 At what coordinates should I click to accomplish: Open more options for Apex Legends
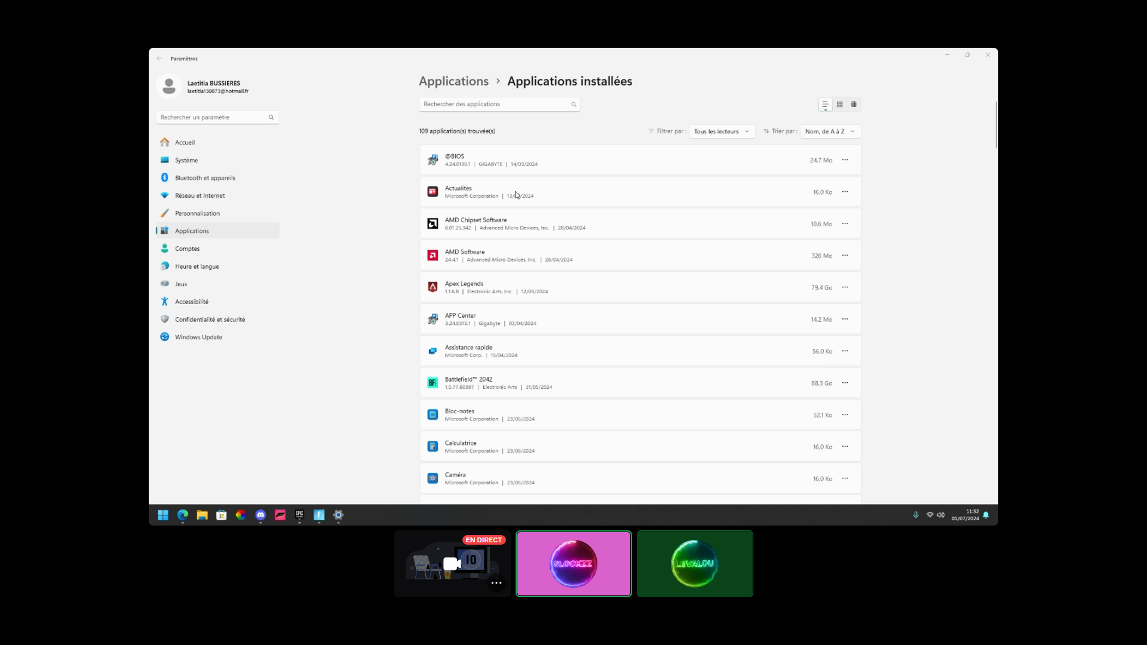pyautogui.click(x=845, y=287)
